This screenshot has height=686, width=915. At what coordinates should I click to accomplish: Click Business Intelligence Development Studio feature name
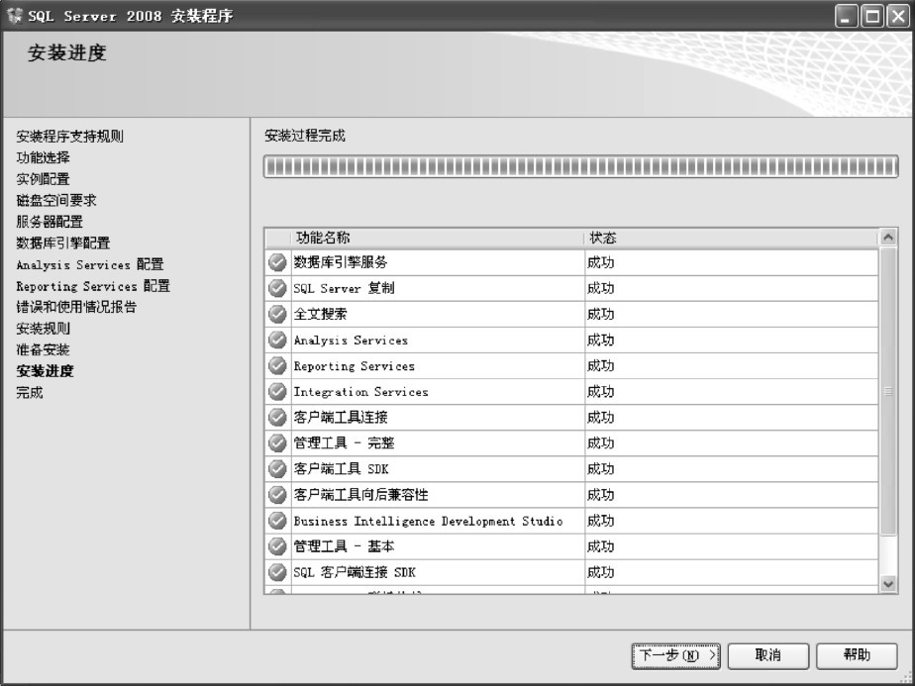[429, 521]
